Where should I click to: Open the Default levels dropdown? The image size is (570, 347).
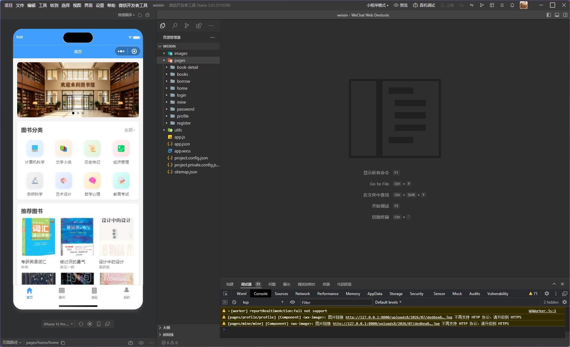point(388,302)
